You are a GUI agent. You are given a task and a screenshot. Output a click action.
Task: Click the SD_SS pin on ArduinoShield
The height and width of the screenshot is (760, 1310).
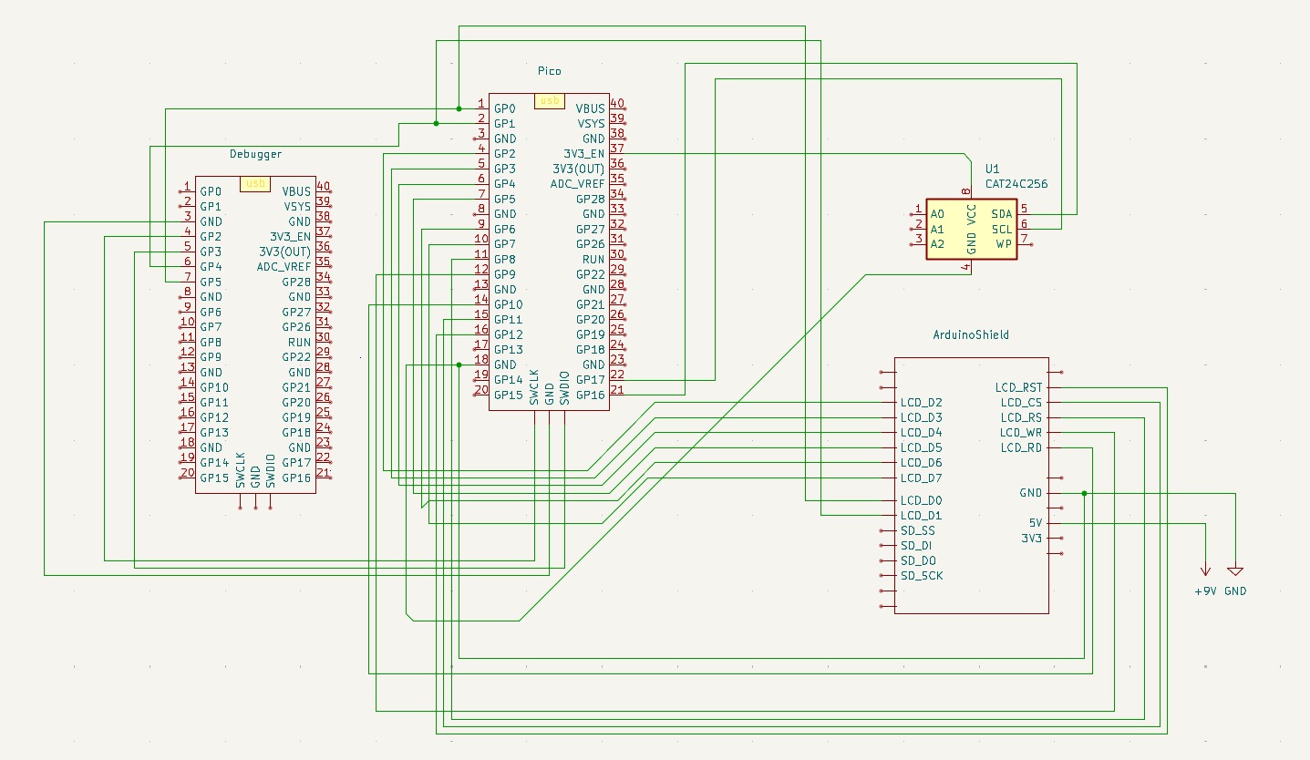pyautogui.click(x=917, y=530)
